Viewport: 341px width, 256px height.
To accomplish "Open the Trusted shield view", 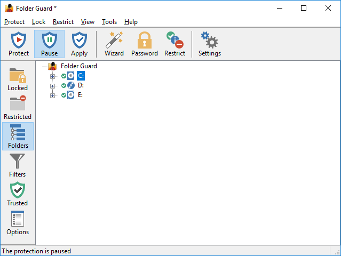I will tap(18, 194).
